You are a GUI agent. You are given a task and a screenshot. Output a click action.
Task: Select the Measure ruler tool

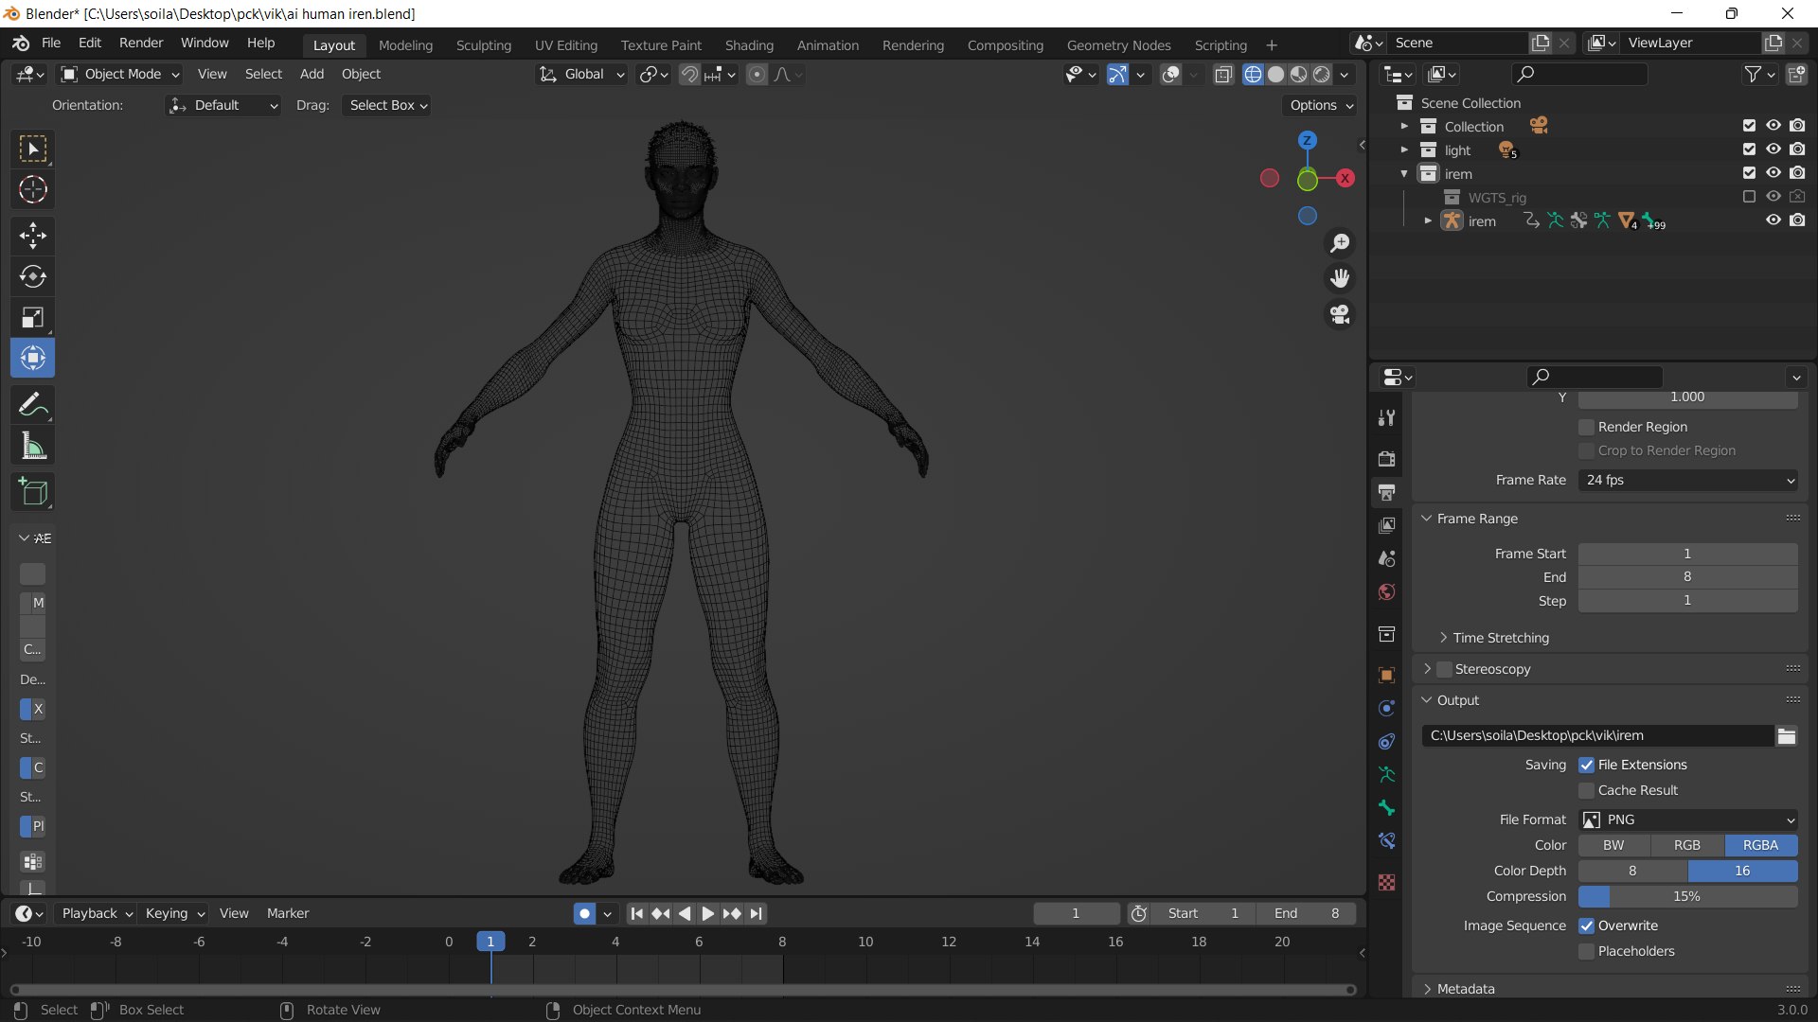(x=33, y=446)
